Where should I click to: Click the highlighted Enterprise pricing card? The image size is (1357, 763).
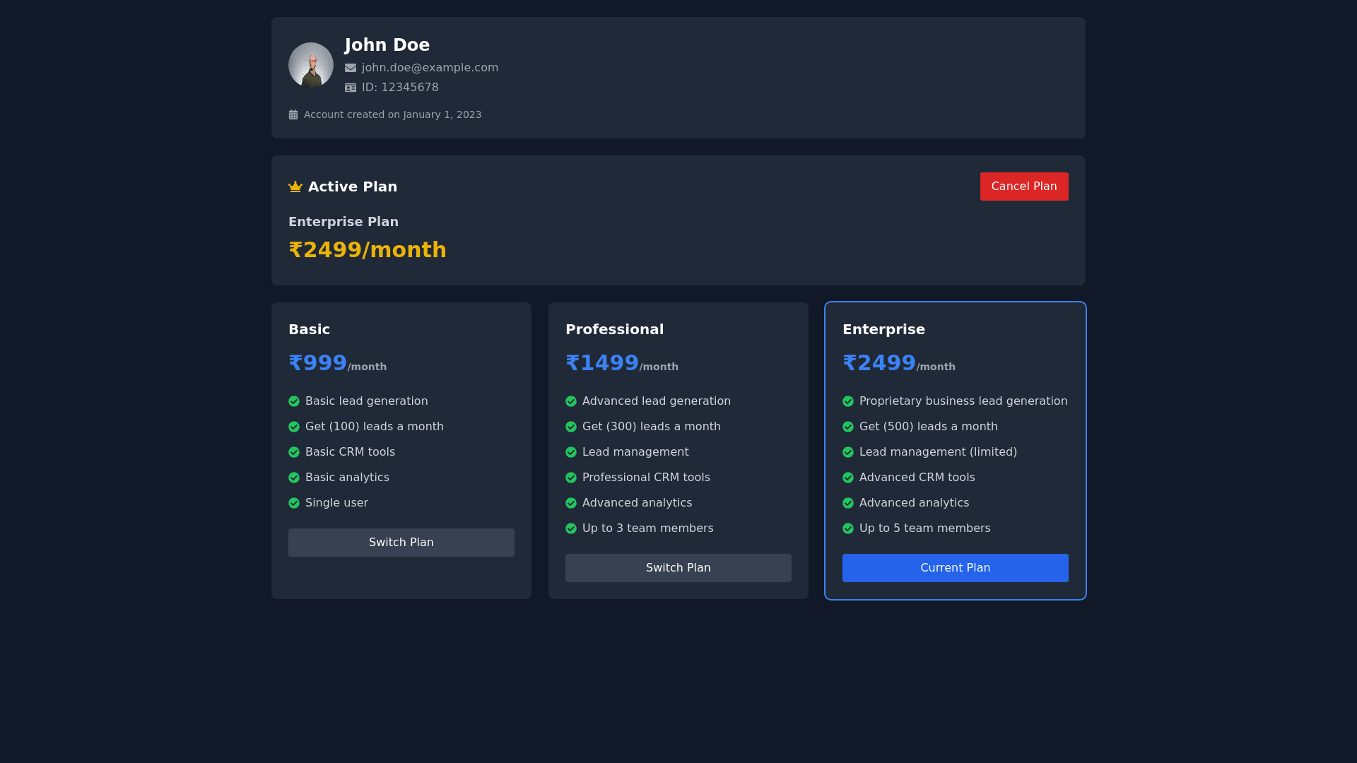(955, 451)
